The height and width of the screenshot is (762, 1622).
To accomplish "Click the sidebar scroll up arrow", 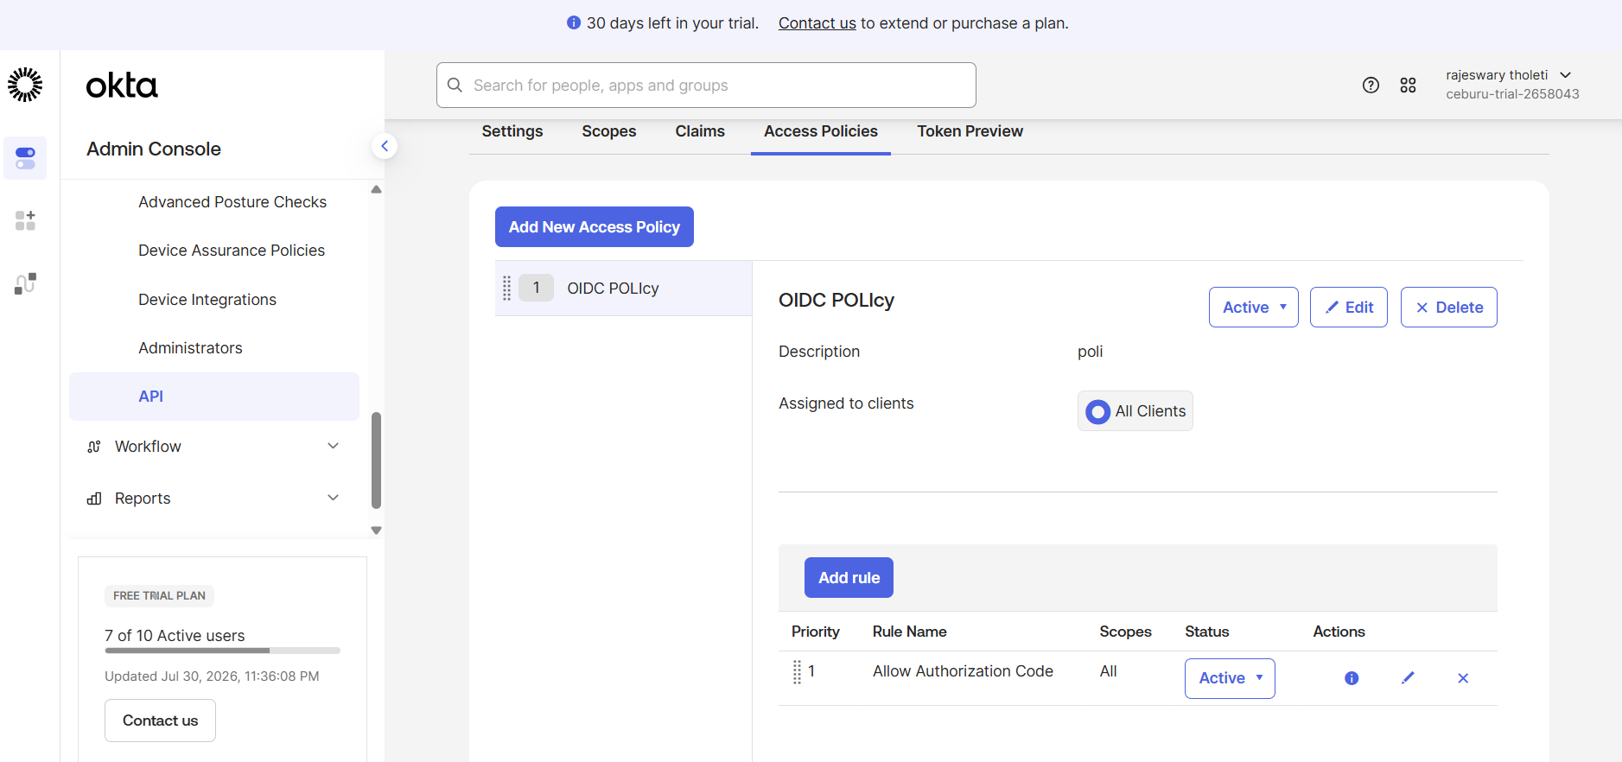I will tap(376, 189).
